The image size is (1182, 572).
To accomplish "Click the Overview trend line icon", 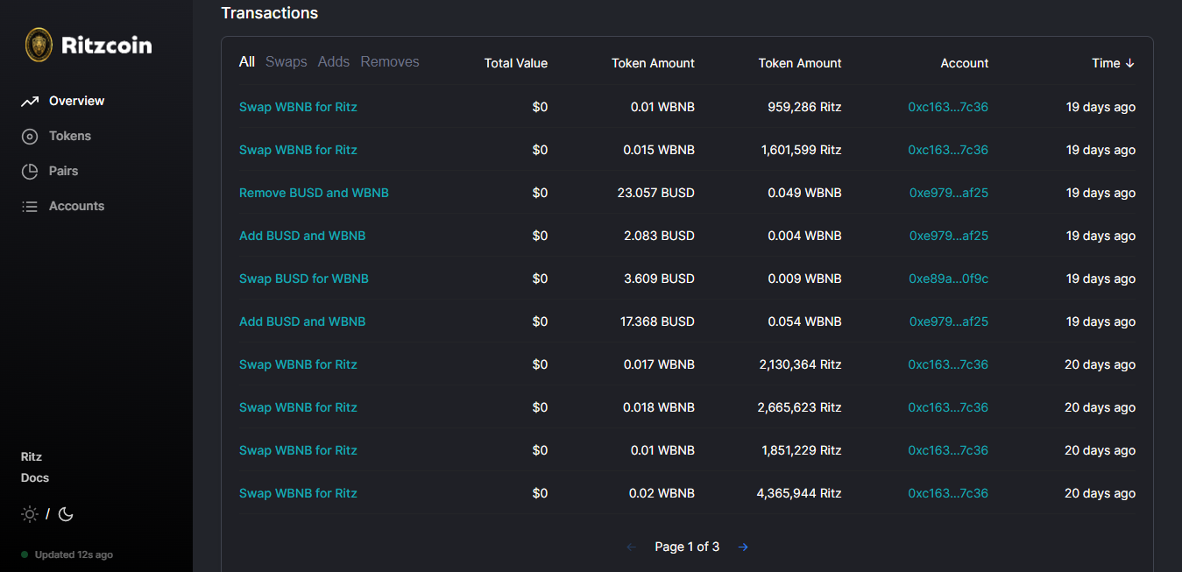I will 30,102.
